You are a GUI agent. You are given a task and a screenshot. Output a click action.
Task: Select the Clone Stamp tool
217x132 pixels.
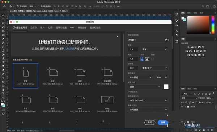pos(3,50)
